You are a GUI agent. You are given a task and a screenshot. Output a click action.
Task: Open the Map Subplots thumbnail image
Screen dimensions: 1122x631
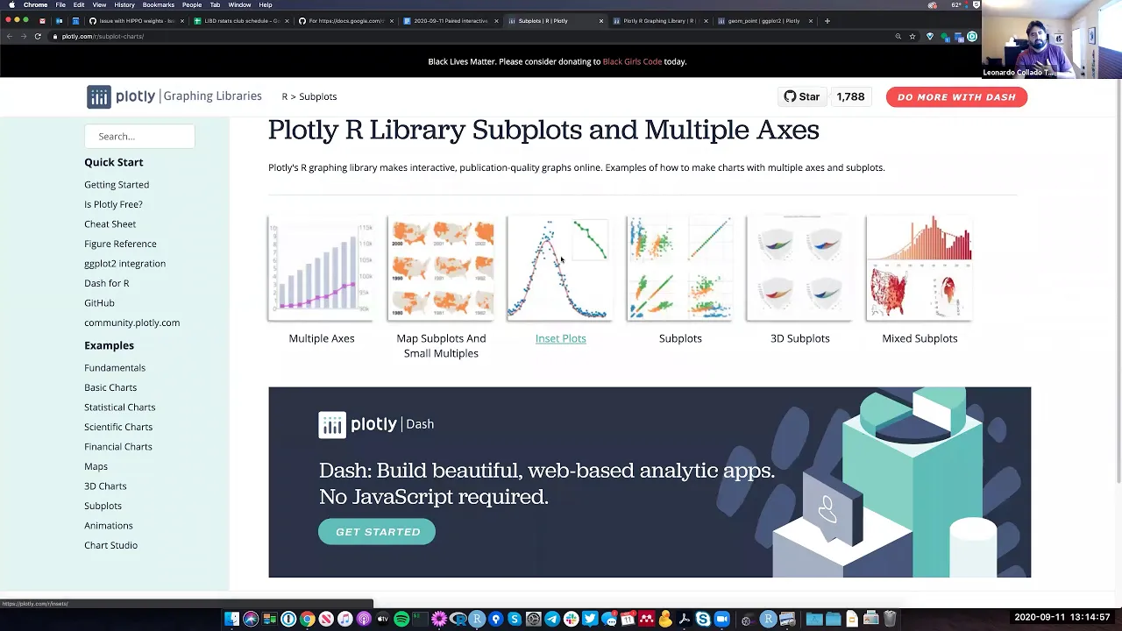click(x=441, y=268)
